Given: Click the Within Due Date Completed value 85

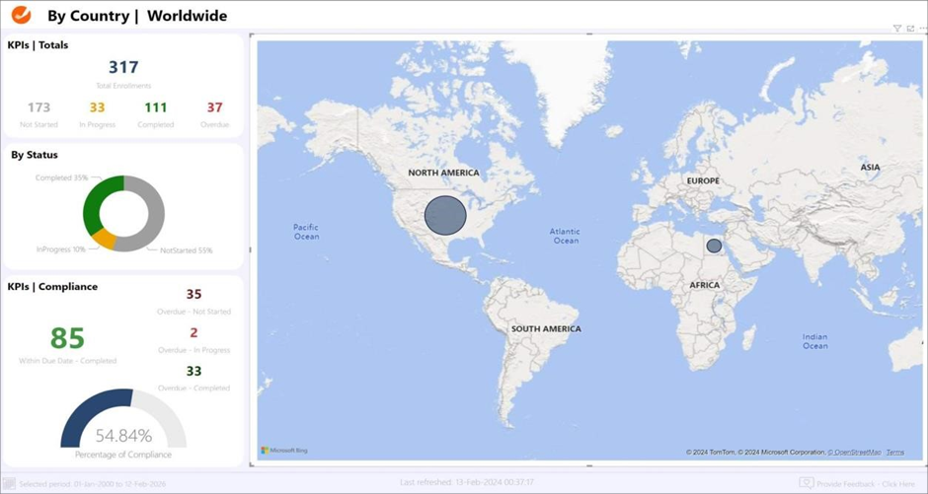Looking at the screenshot, I should (x=67, y=338).
